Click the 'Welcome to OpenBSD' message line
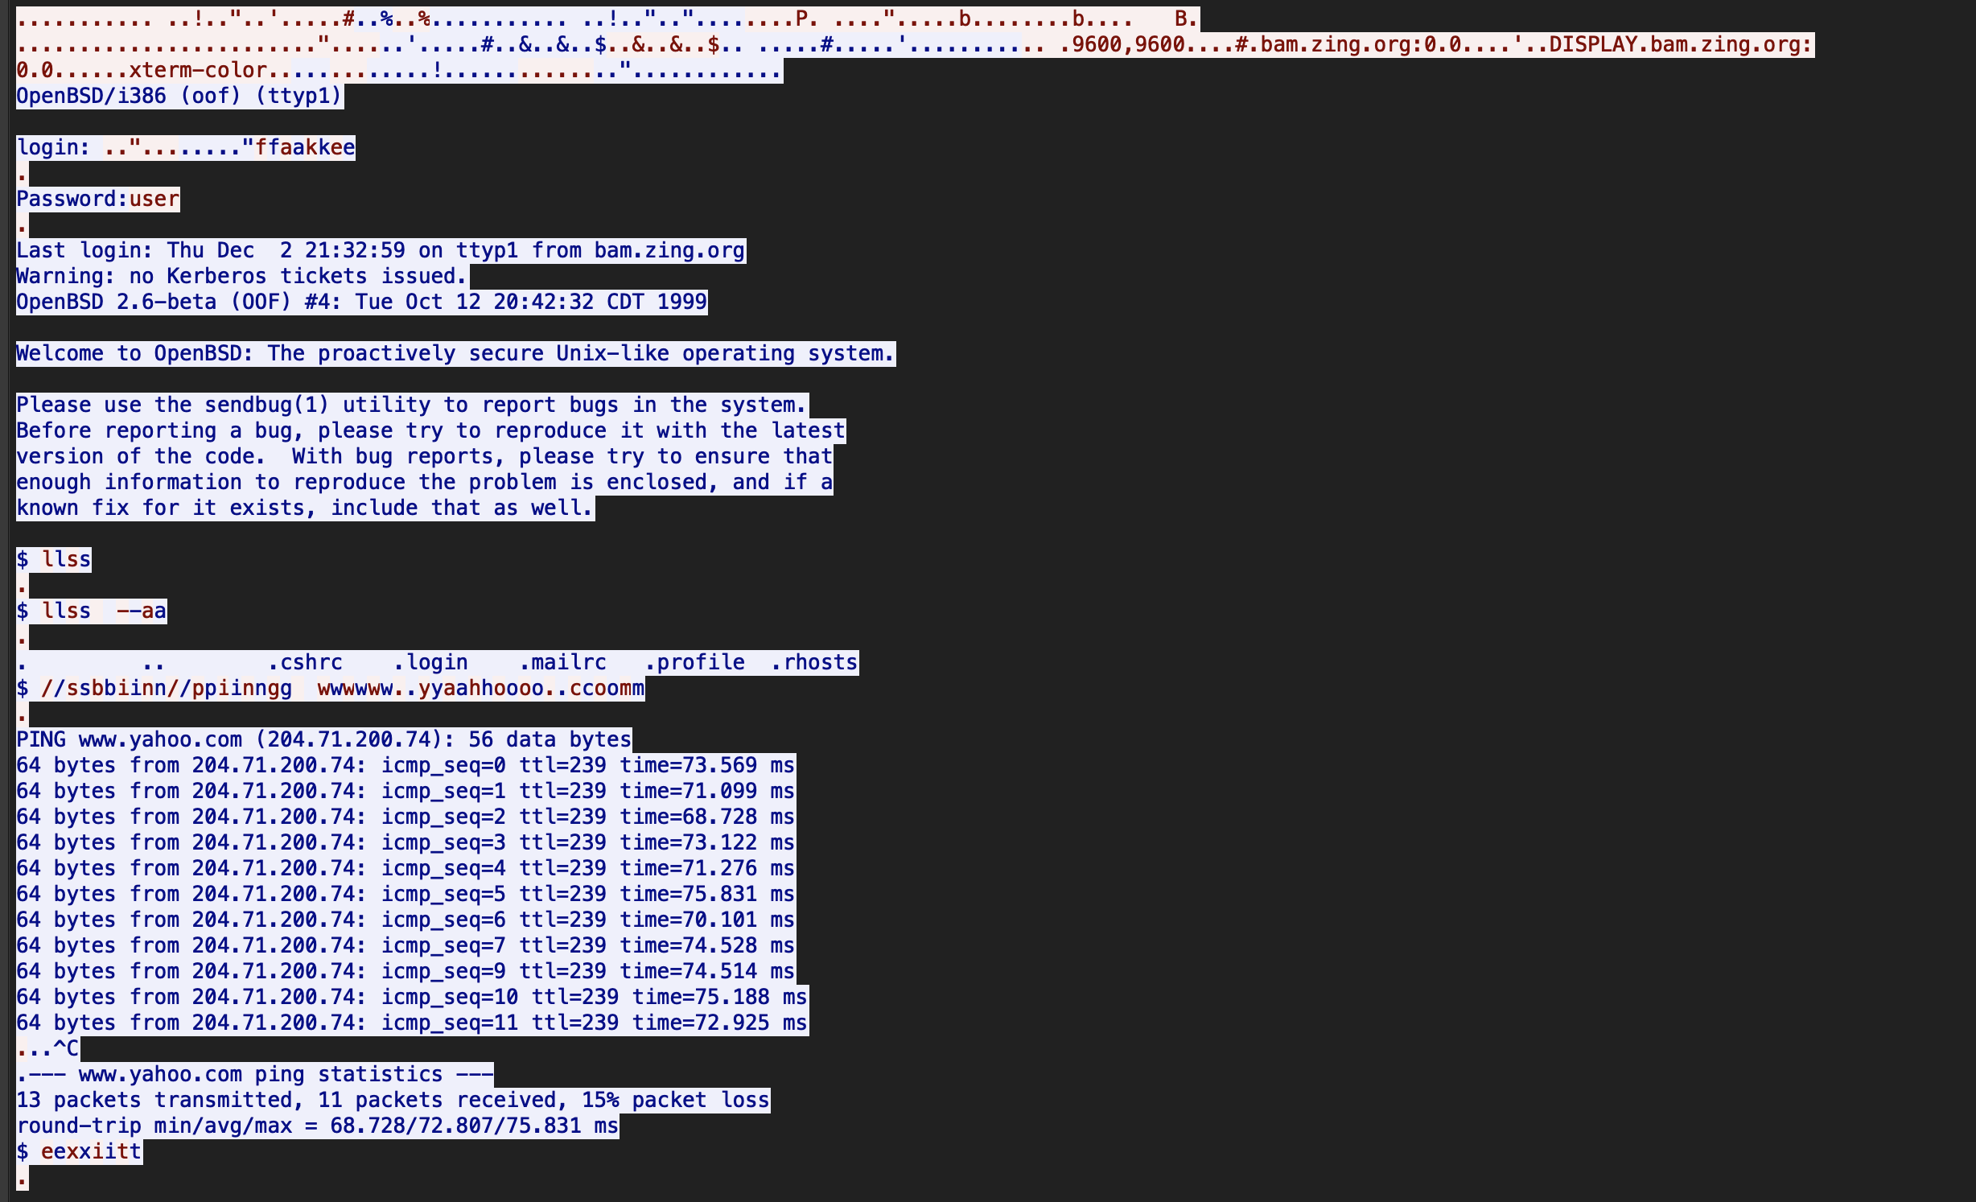 tap(455, 353)
